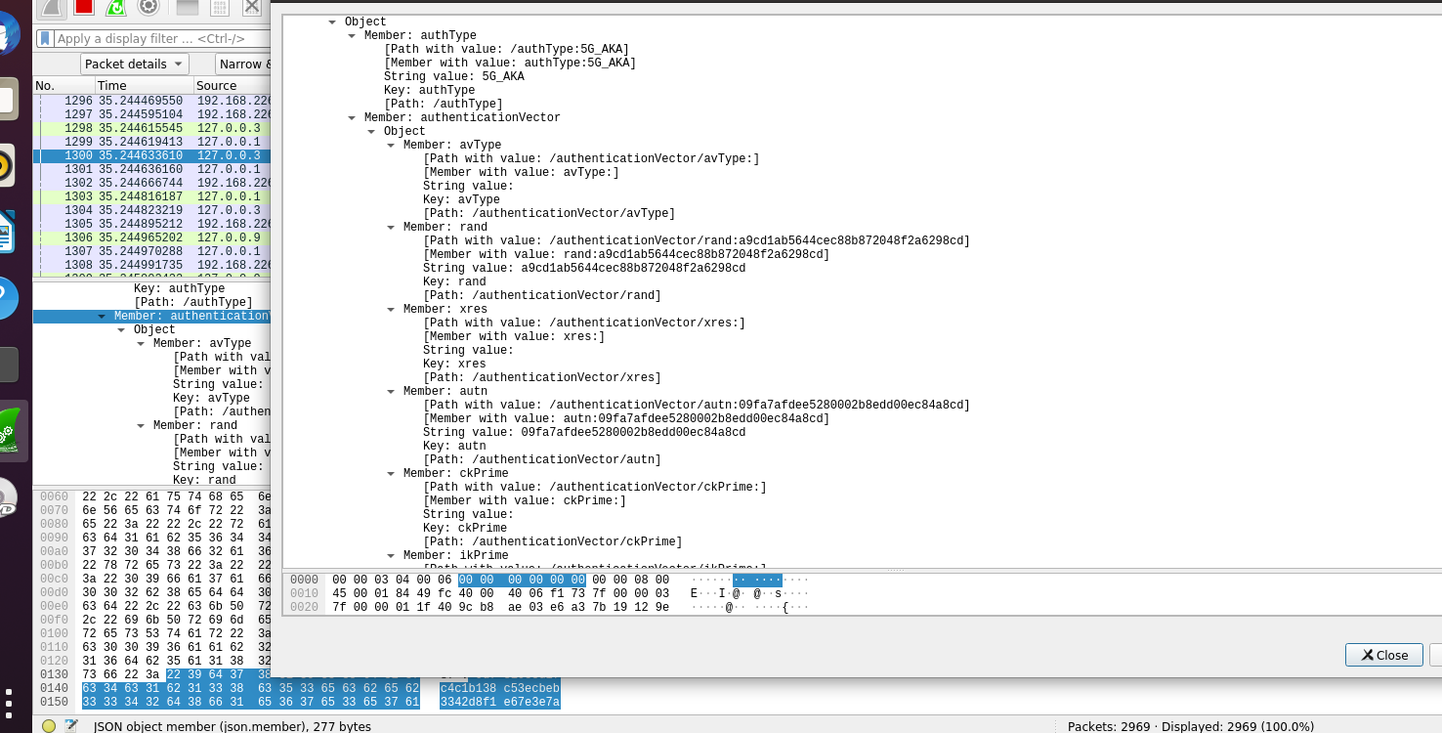Collapse Member: authenticationVector in dialog
The height and width of the screenshot is (733, 1442).
[x=353, y=117]
